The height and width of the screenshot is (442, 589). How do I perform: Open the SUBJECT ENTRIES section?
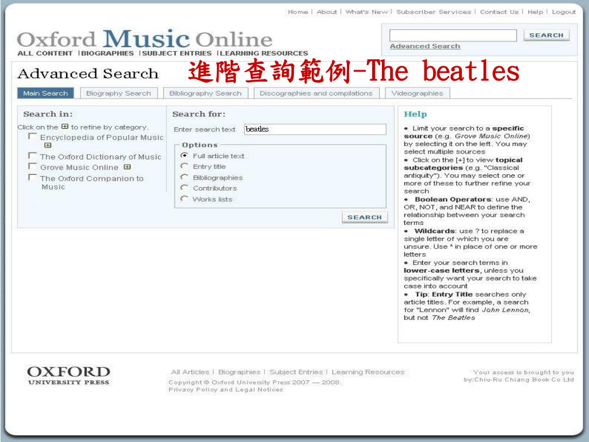tap(177, 54)
